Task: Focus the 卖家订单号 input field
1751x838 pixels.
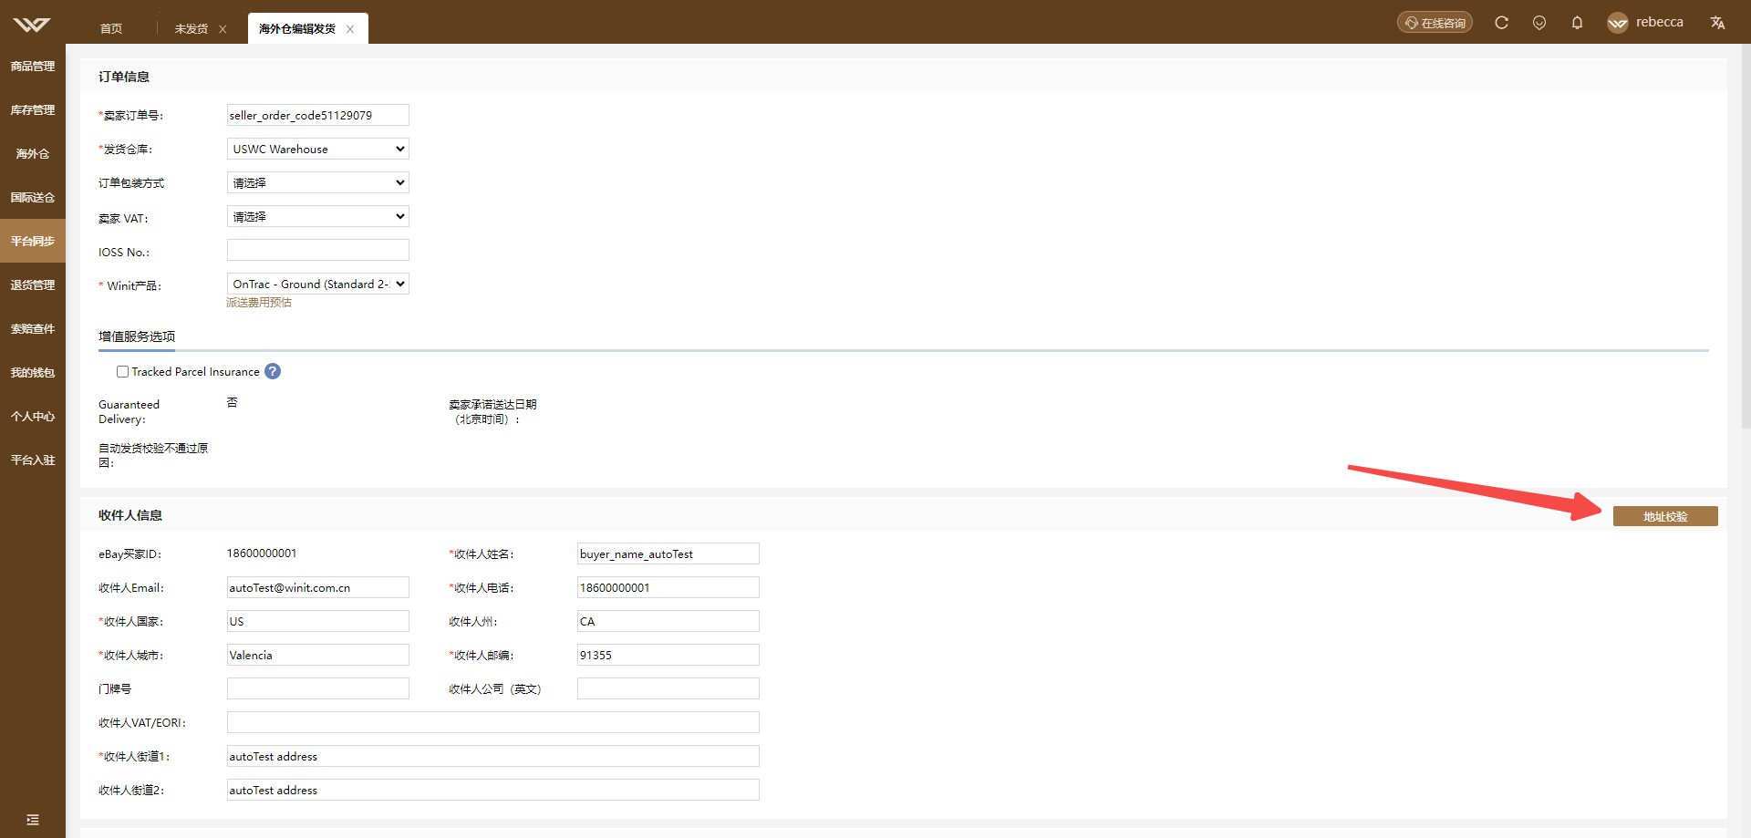Action: pos(317,115)
